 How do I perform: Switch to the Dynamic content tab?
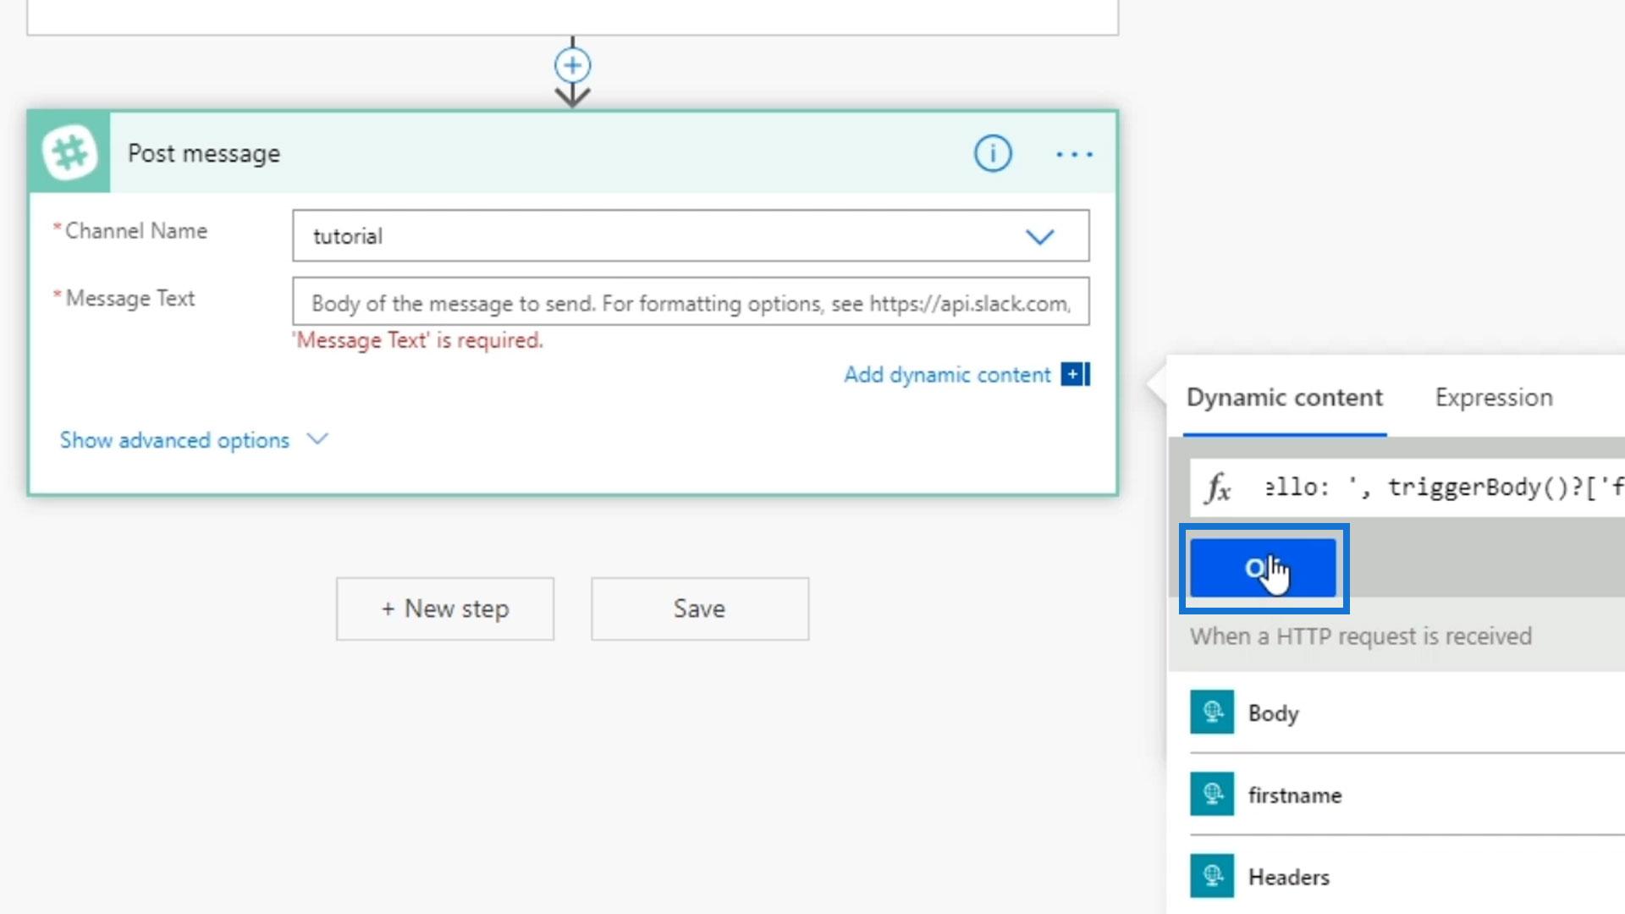click(x=1284, y=398)
